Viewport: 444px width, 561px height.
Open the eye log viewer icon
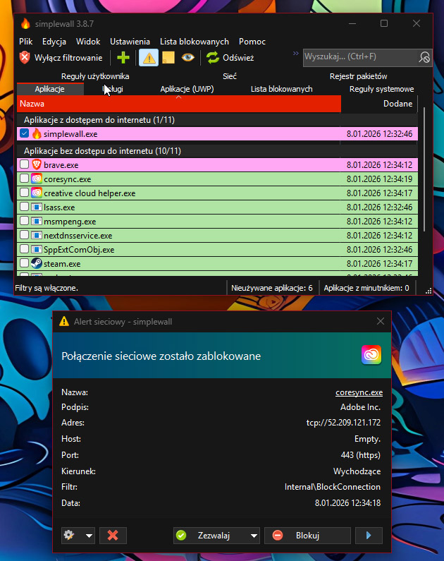click(x=188, y=57)
